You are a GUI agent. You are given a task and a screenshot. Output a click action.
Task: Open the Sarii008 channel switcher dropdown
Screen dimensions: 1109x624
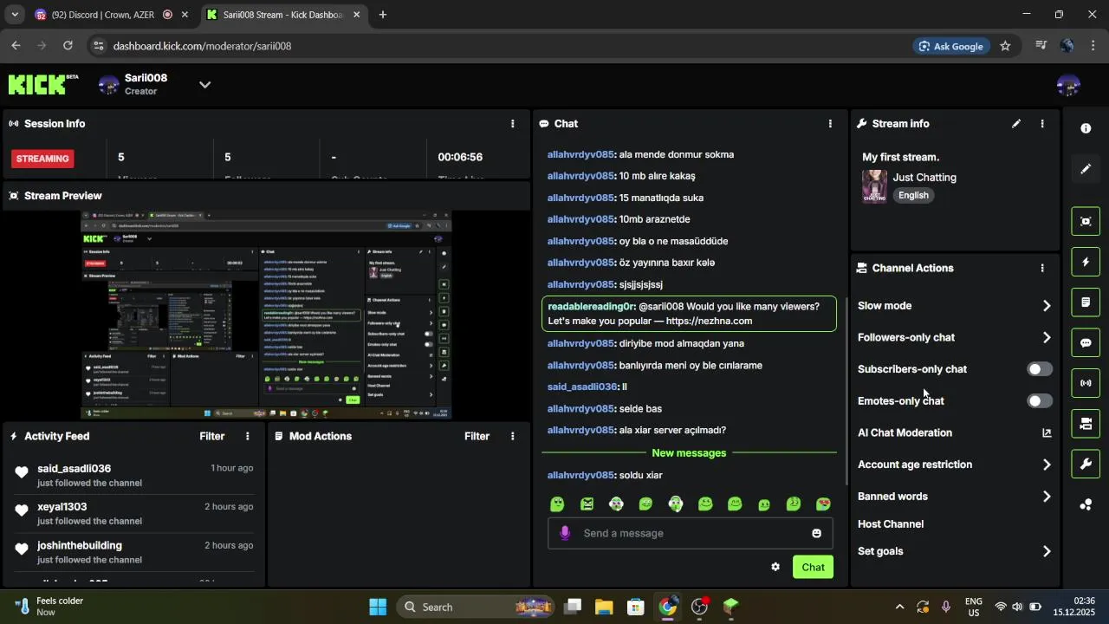coord(204,84)
